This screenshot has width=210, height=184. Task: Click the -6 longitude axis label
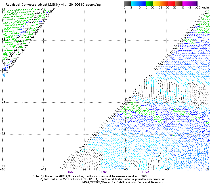pos(126,170)
